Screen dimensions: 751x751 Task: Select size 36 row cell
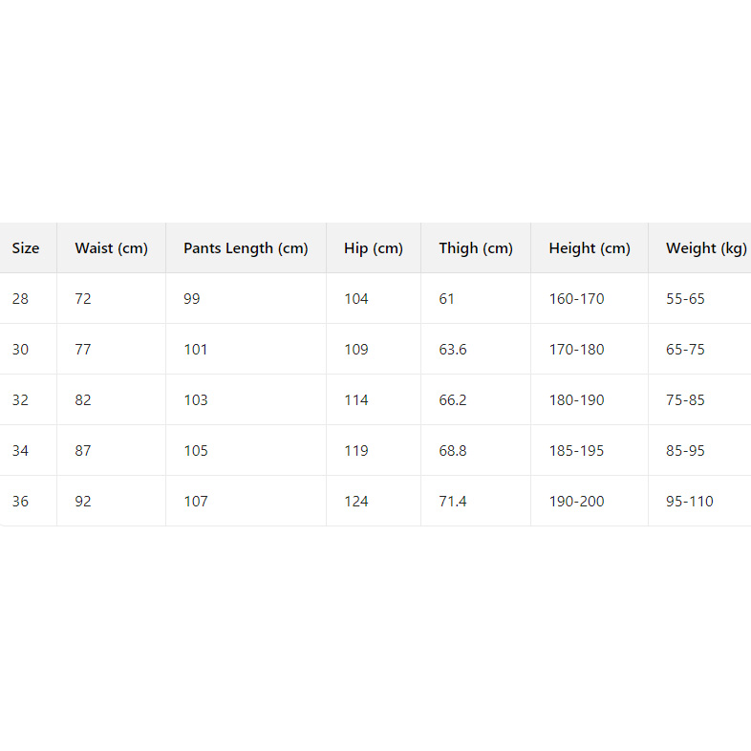pyautogui.click(x=21, y=502)
